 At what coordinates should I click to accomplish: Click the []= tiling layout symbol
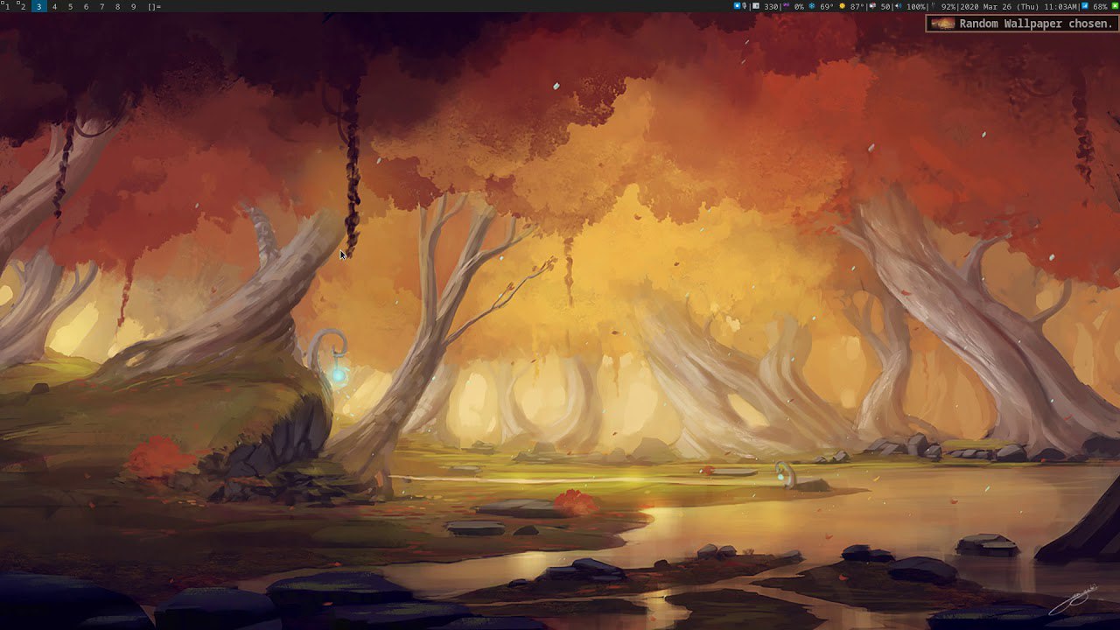(x=154, y=6)
